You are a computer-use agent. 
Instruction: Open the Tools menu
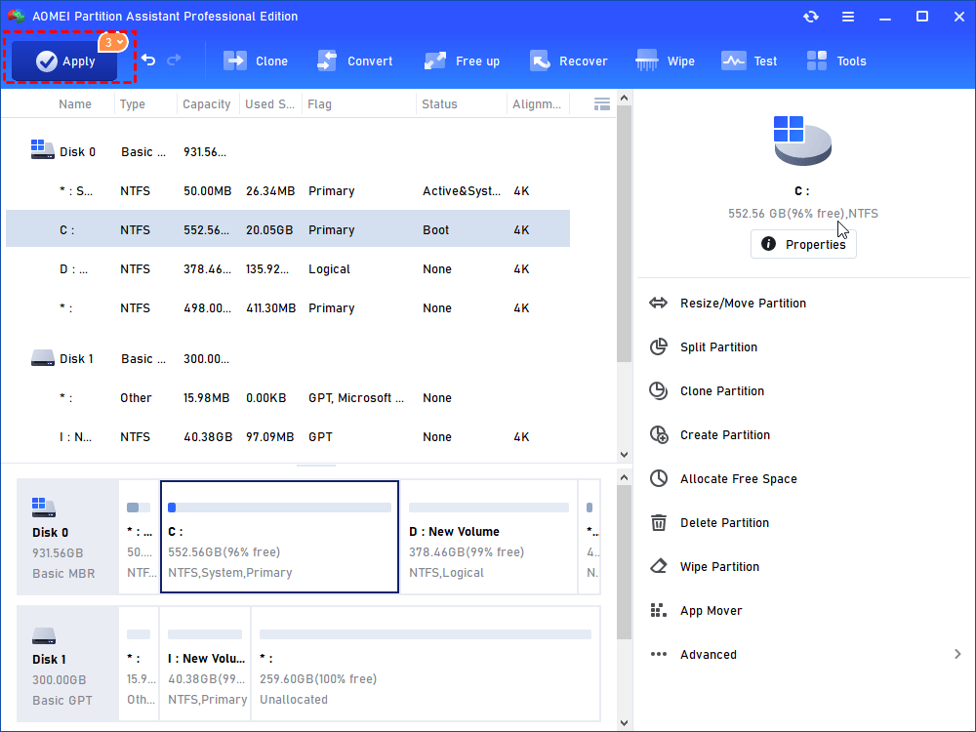(836, 61)
